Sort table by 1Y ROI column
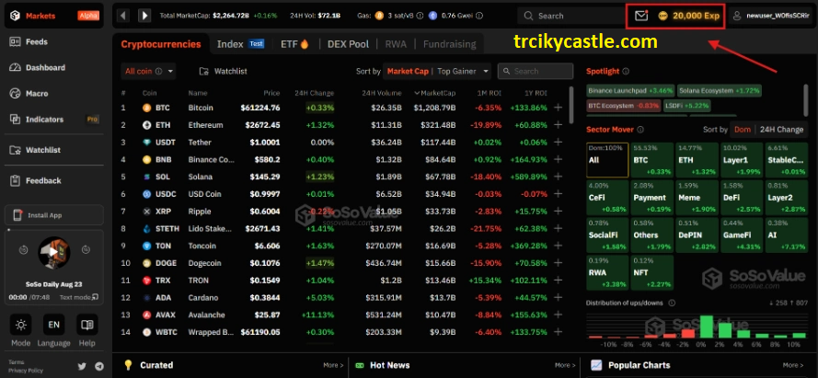 536,93
